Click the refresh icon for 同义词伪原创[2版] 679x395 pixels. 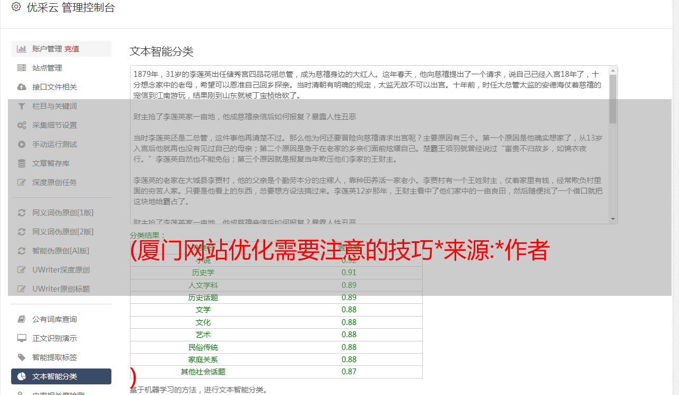pos(22,232)
